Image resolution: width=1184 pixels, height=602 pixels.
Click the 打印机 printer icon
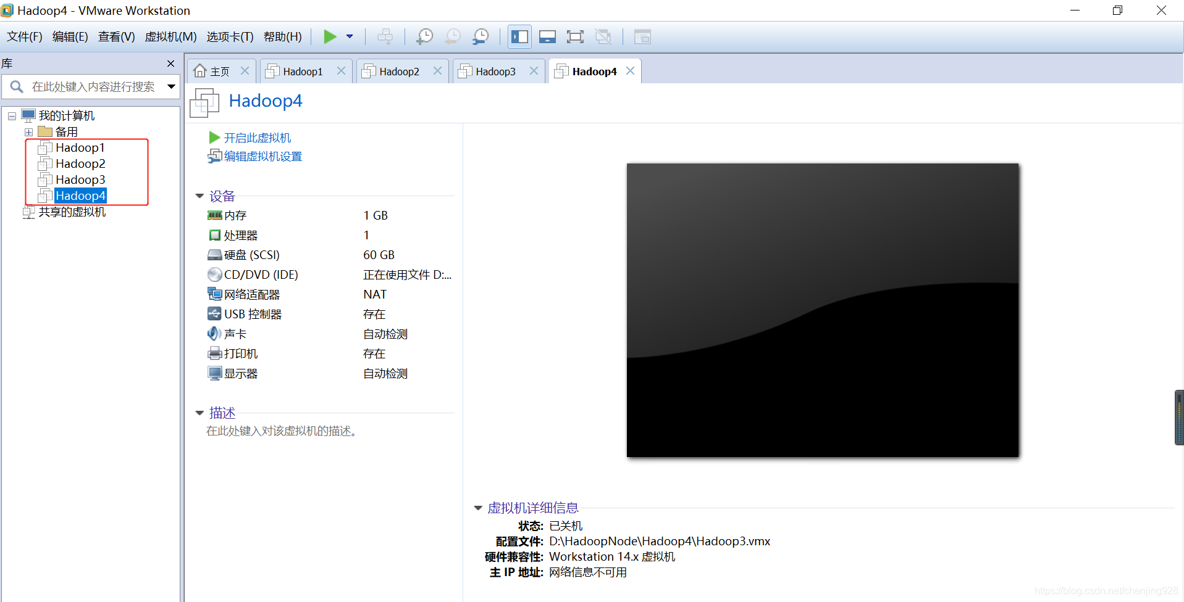pyautogui.click(x=214, y=353)
